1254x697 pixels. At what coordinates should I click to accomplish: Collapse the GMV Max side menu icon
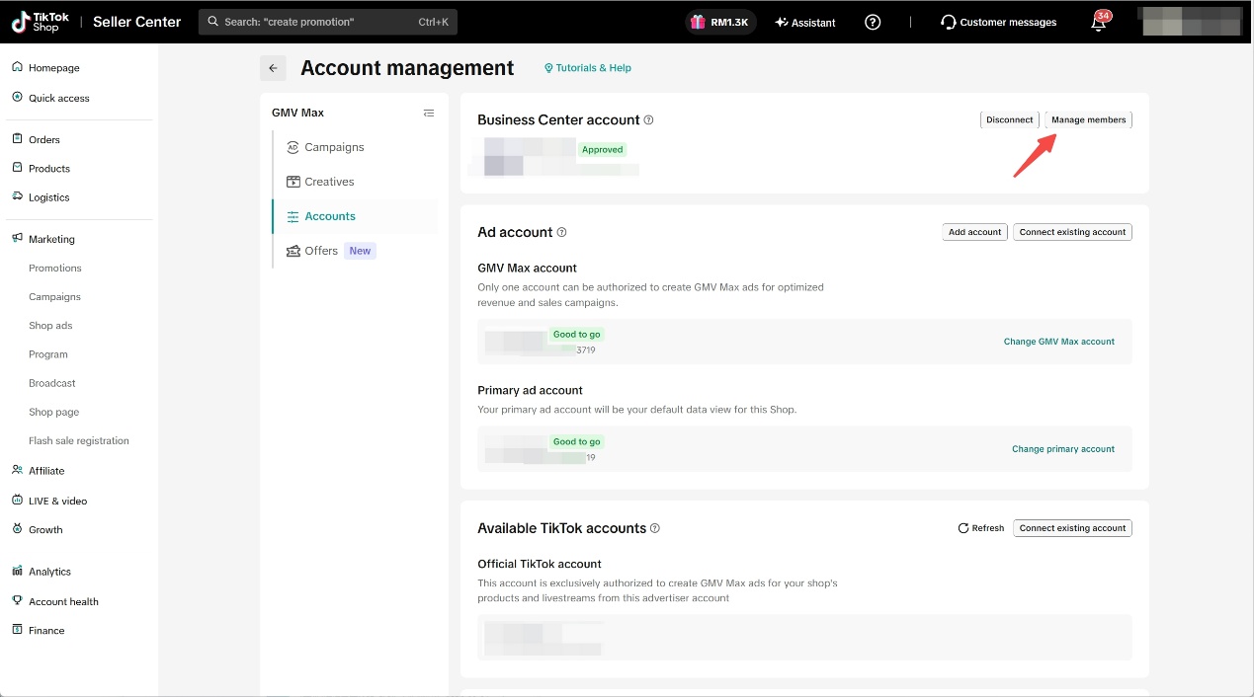tap(429, 113)
